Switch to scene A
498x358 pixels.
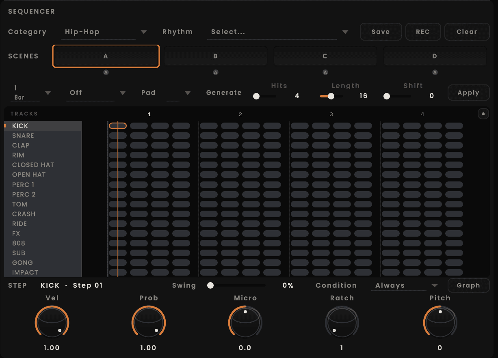(106, 56)
